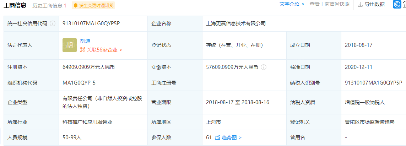Click the trend chart icon beside 参保人数
This screenshot has height=146, width=406.
(x=217, y=137)
